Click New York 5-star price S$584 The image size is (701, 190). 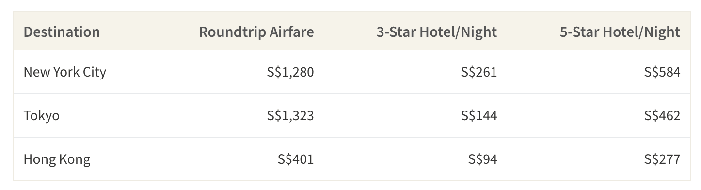(662, 72)
